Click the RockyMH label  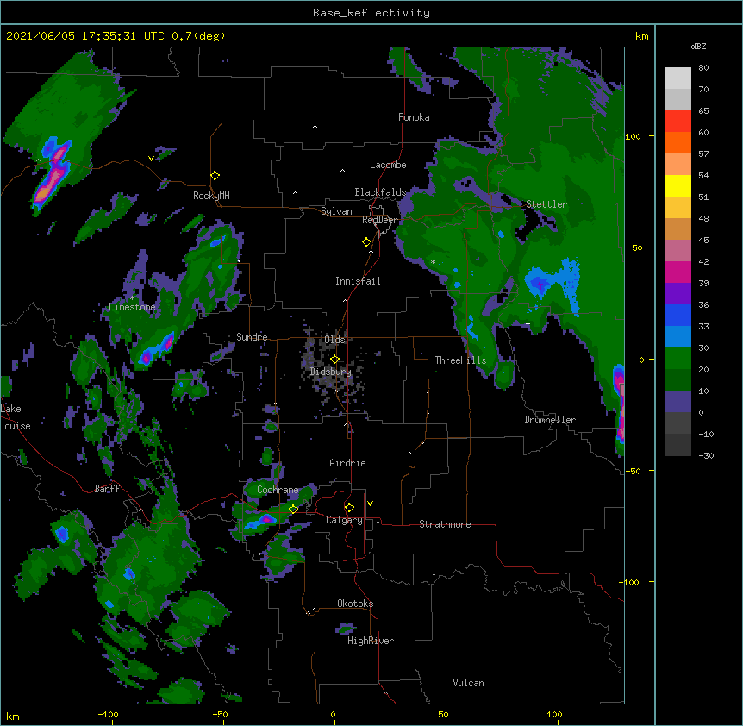point(211,196)
